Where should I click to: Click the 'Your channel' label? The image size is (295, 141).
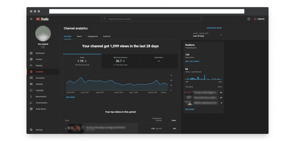[43, 44]
